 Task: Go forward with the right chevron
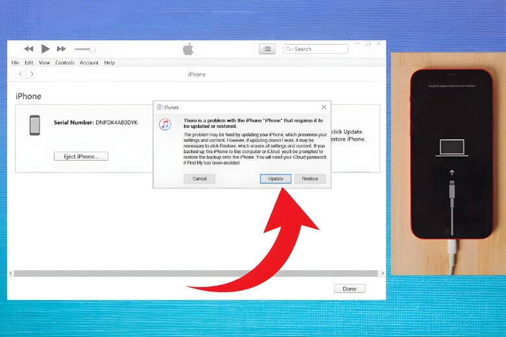click(32, 74)
